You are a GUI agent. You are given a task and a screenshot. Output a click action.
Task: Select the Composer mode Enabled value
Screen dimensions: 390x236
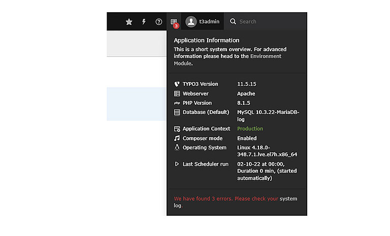pyautogui.click(x=247, y=138)
